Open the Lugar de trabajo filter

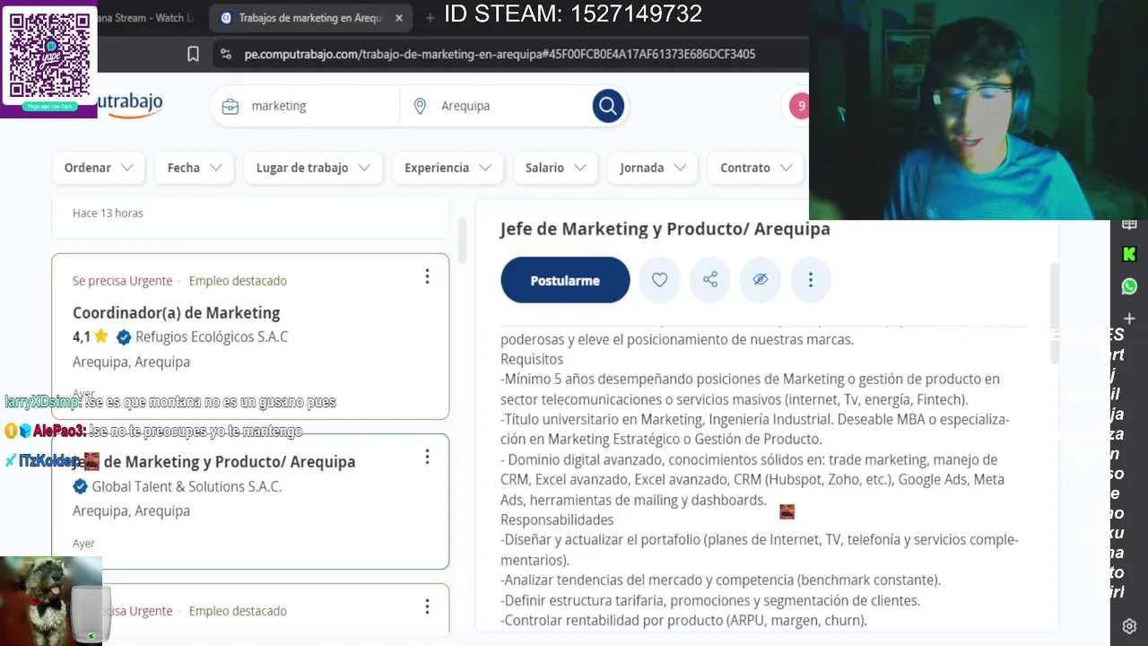coord(313,168)
